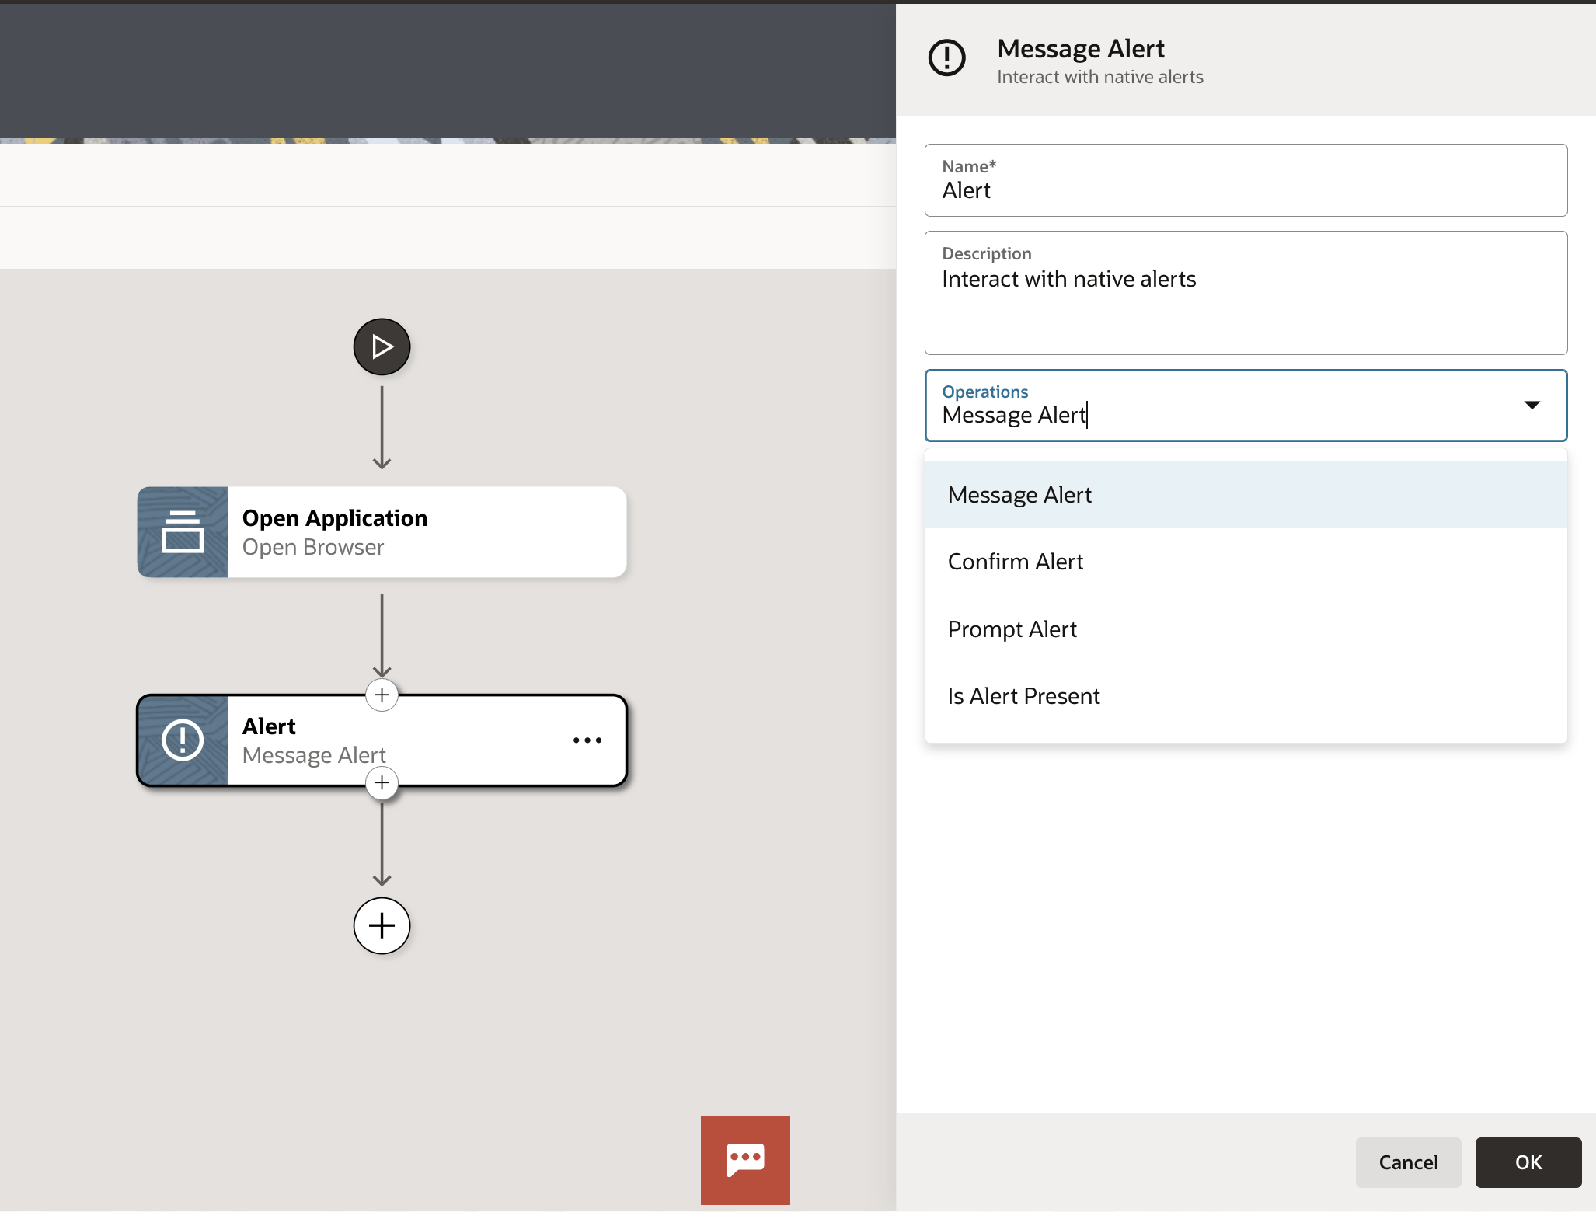Select the Is Alert Present option
Viewport: 1596px width, 1212px height.
[1023, 696]
